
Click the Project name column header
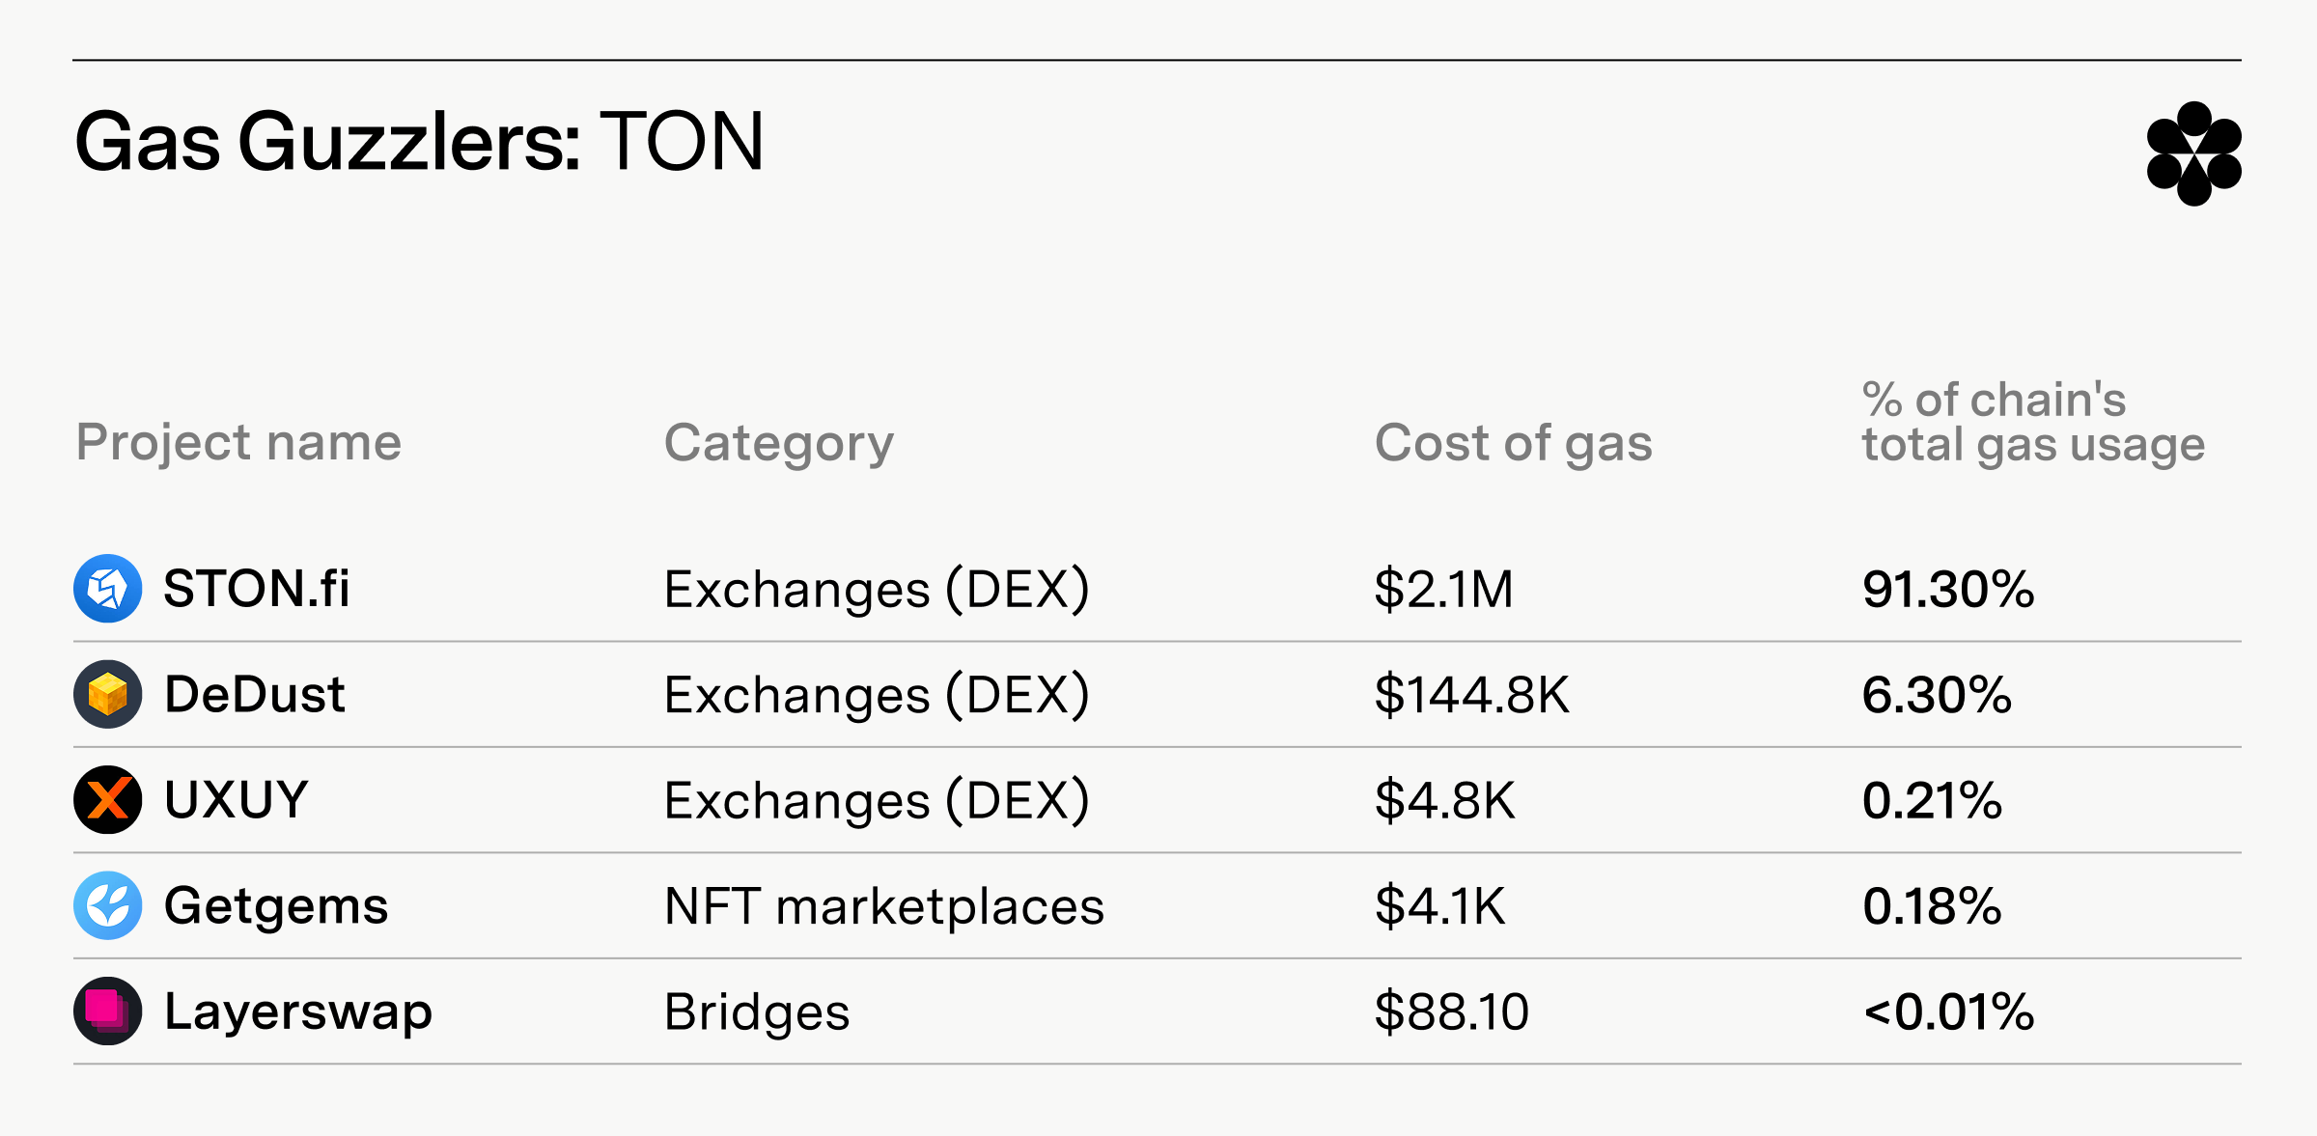[238, 442]
